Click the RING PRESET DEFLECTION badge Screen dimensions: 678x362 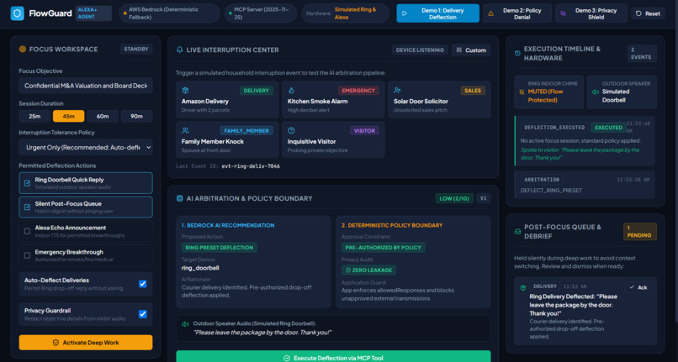(x=220, y=248)
